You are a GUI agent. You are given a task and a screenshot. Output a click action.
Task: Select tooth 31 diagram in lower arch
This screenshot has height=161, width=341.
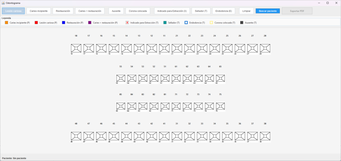177,136
